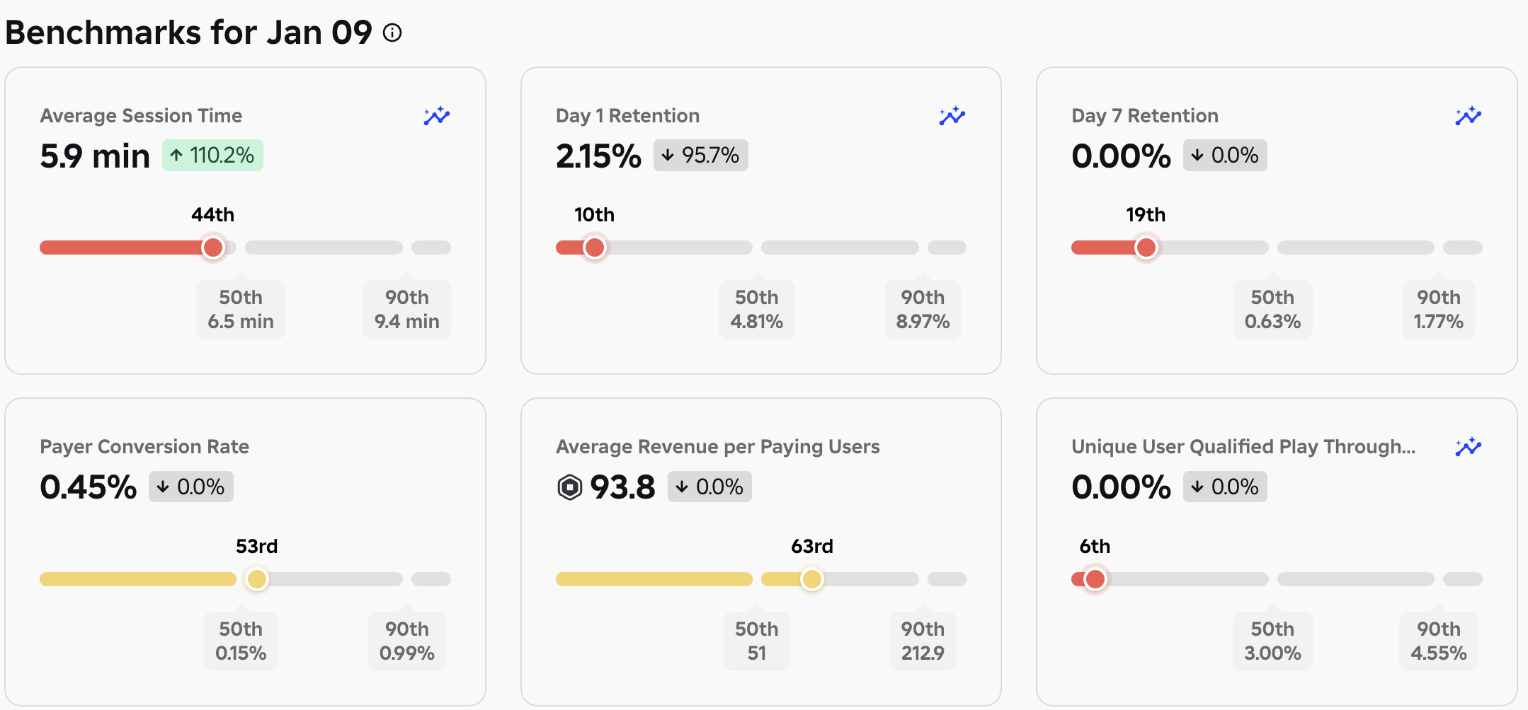The image size is (1528, 710).
Task: Click the 50th 51 label on Average Revenue card
Action: pos(756,641)
